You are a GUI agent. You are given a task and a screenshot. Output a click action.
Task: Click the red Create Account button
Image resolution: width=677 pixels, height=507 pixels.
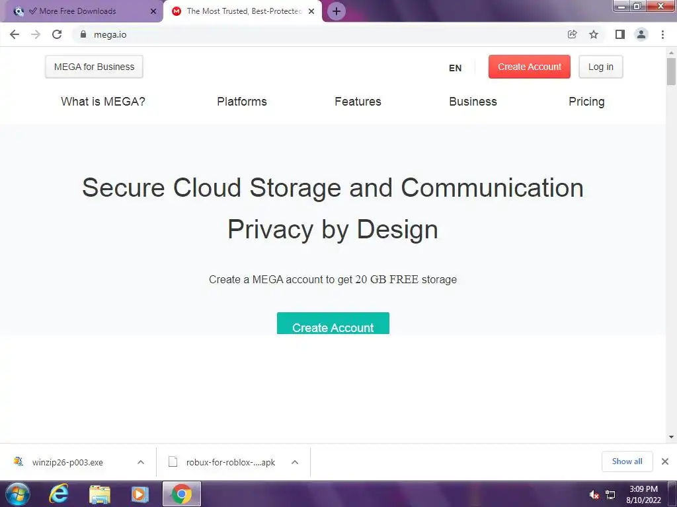(530, 67)
